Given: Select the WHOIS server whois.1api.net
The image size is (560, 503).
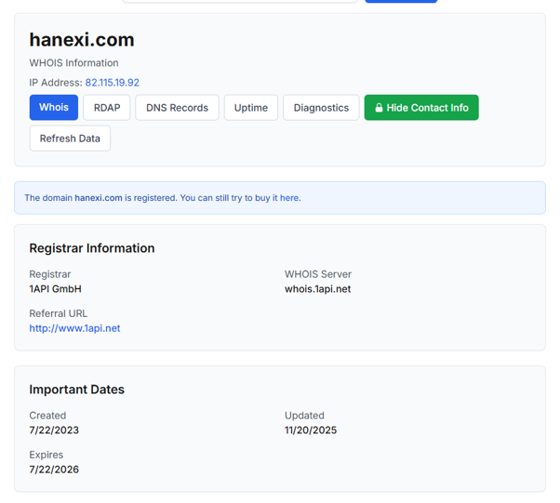Looking at the screenshot, I should pos(318,289).
